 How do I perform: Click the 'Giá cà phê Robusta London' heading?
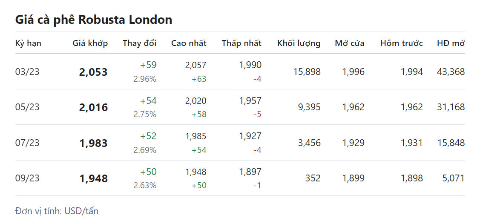(x=94, y=20)
